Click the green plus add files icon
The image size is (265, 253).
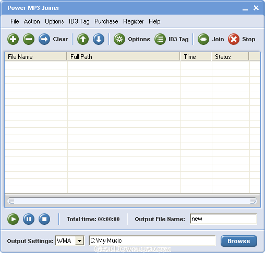coord(13,39)
